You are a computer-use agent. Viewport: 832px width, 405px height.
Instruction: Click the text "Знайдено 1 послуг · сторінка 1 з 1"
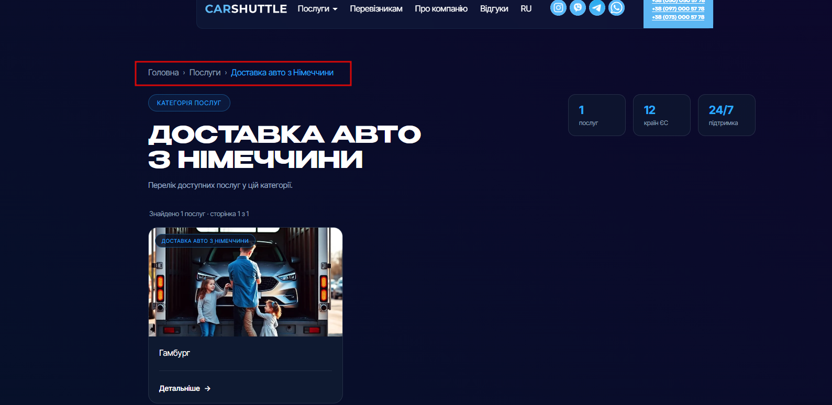199,214
